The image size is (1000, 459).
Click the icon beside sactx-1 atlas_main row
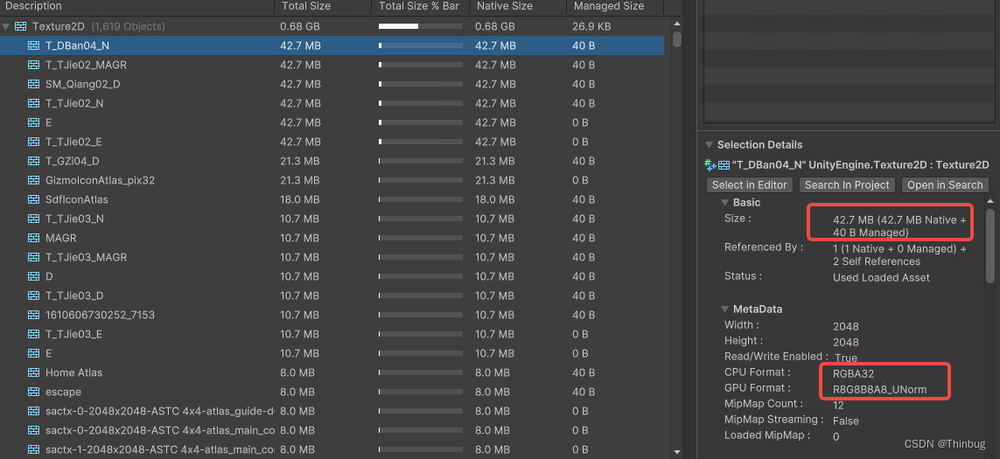34,449
